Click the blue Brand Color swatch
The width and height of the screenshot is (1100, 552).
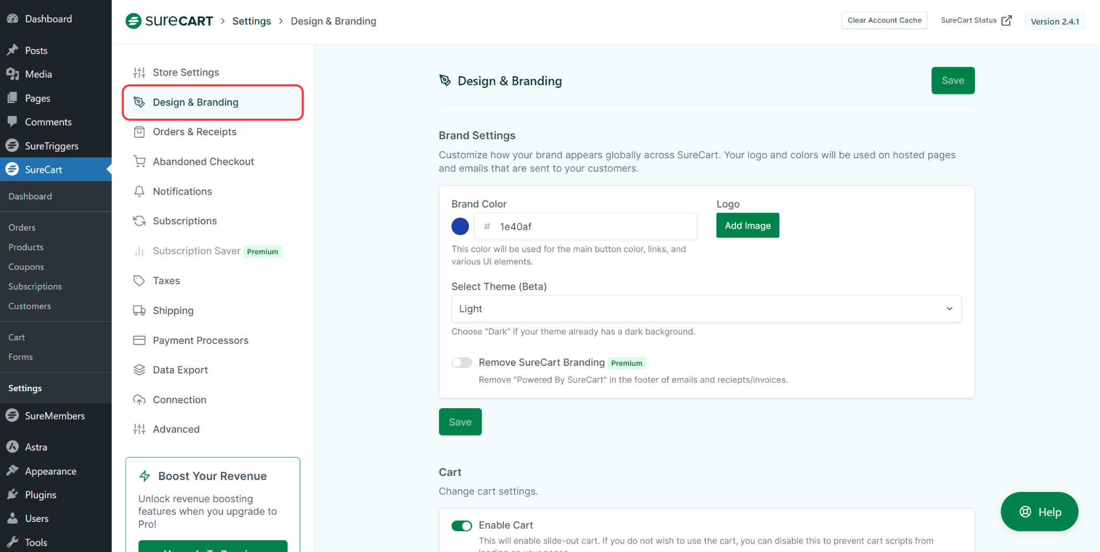[460, 226]
